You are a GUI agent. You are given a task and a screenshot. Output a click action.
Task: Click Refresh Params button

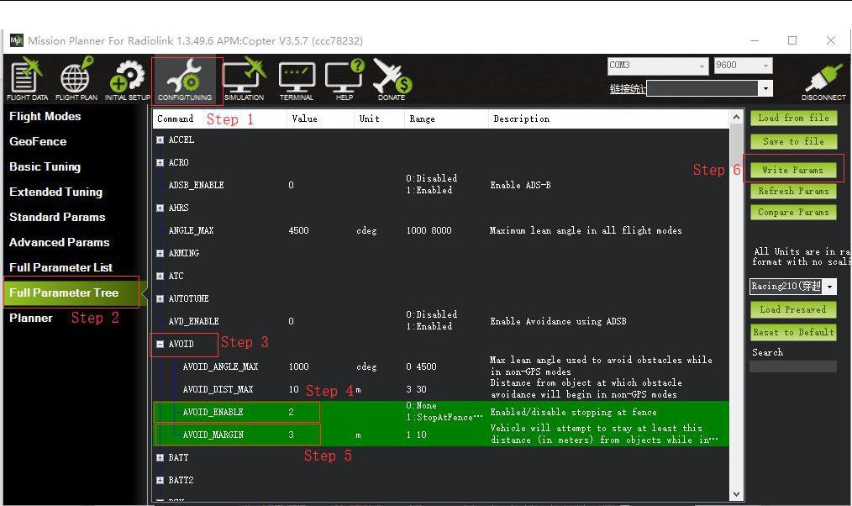tap(793, 192)
